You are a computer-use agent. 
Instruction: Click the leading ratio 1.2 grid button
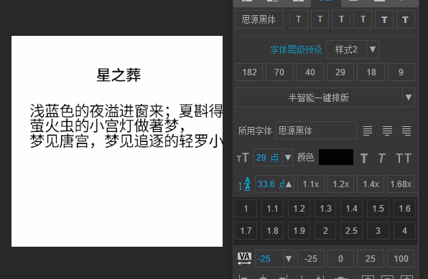(x=299, y=209)
